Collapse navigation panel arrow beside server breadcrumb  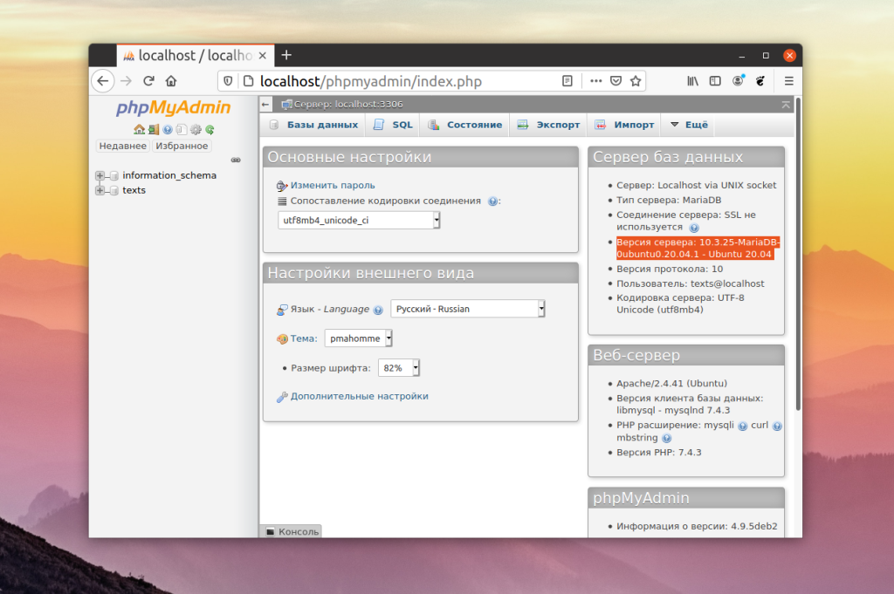(265, 104)
